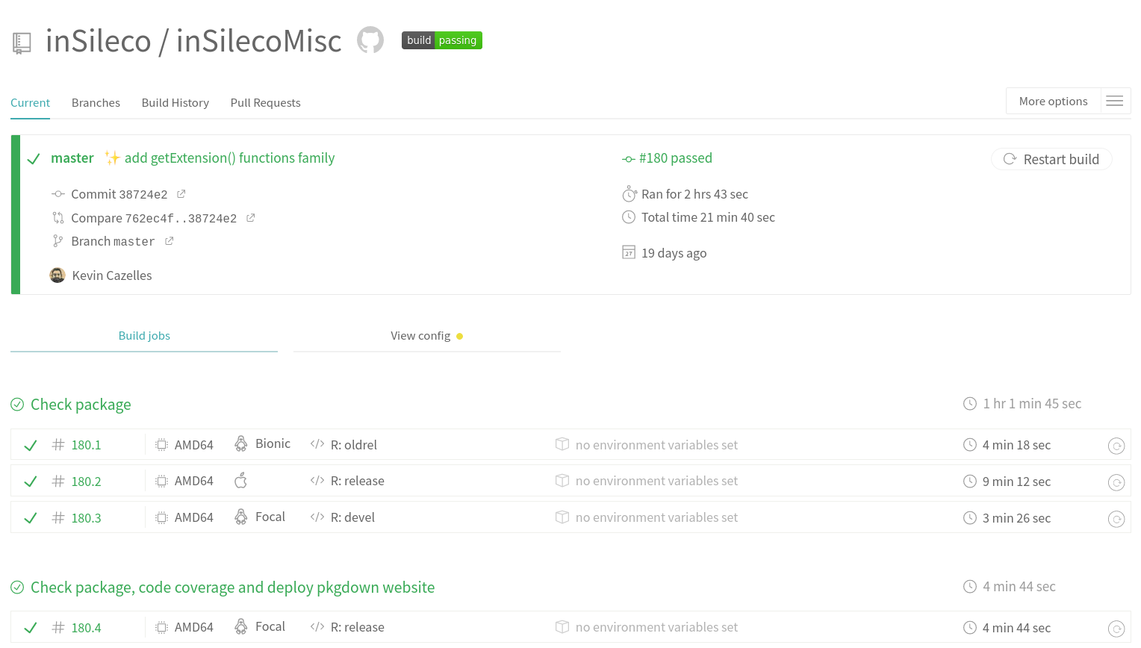This screenshot has height=648, width=1141.
Task: Click the GitHub logo next to the repository name
Action: (x=370, y=40)
